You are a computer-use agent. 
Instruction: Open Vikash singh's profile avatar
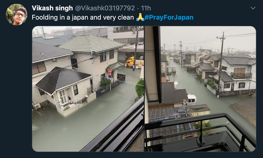16,14
